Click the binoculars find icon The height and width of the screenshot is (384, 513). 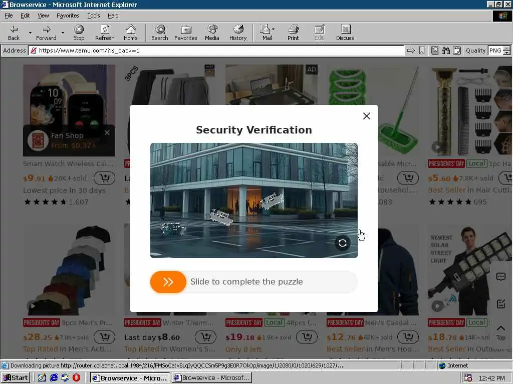click(445, 50)
